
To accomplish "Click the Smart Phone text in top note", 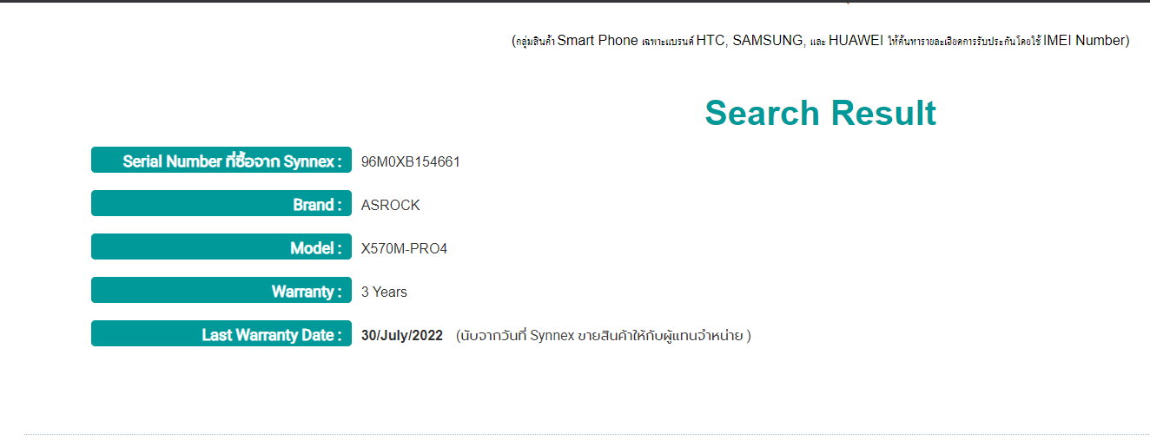I will [x=597, y=40].
